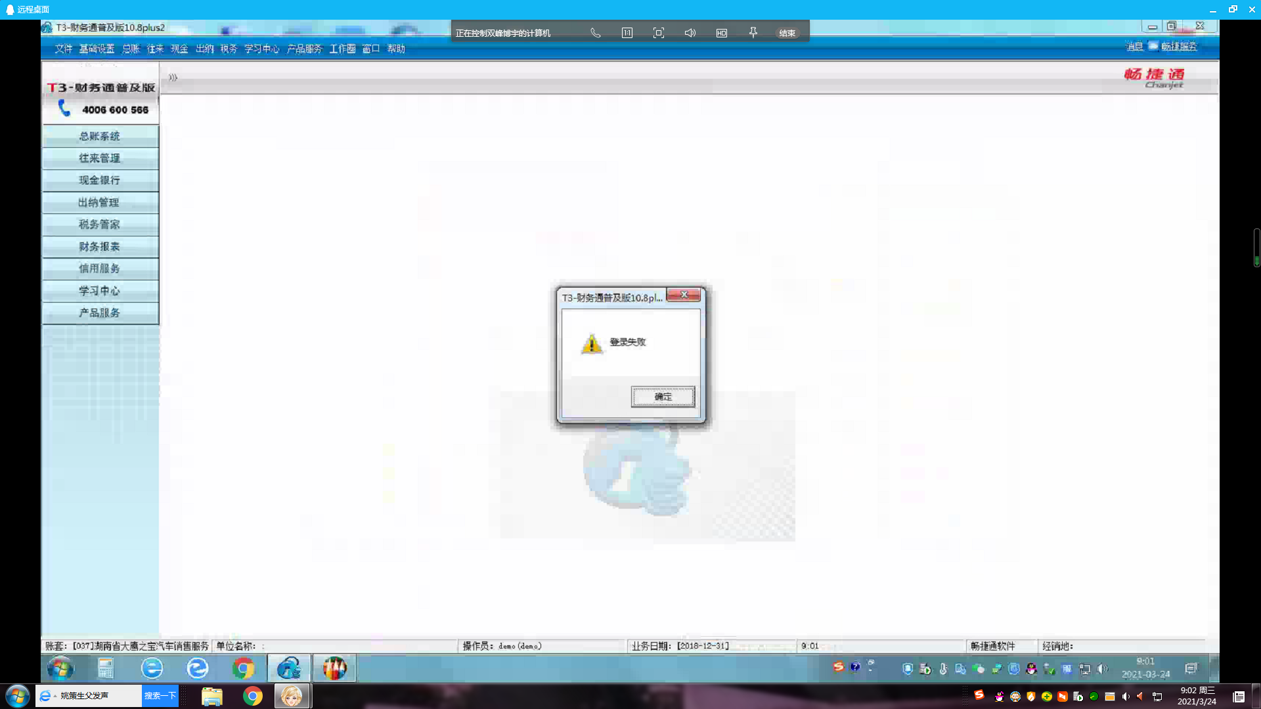The width and height of the screenshot is (1261, 709).
Task: Click the local tray QQ penguin icon
Action: (x=1000, y=697)
